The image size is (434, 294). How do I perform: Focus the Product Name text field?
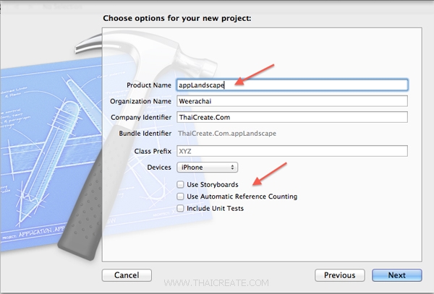(292, 85)
